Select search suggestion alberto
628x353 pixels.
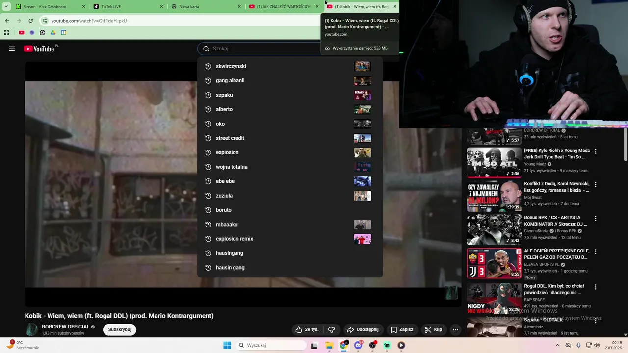(x=289, y=109)
